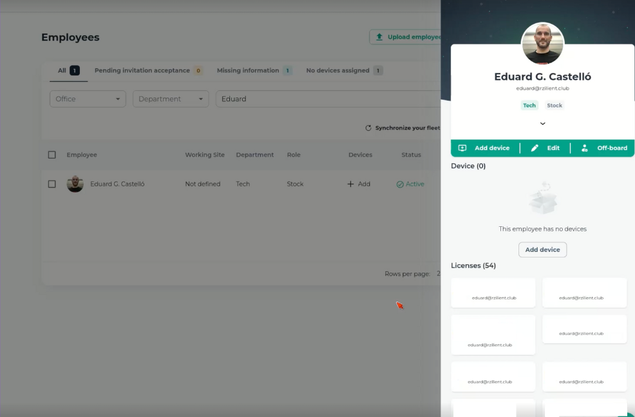The width and height of the screenshot is (635, 417).
Task: Click the outlined Add device button
Action: point(543,249)
